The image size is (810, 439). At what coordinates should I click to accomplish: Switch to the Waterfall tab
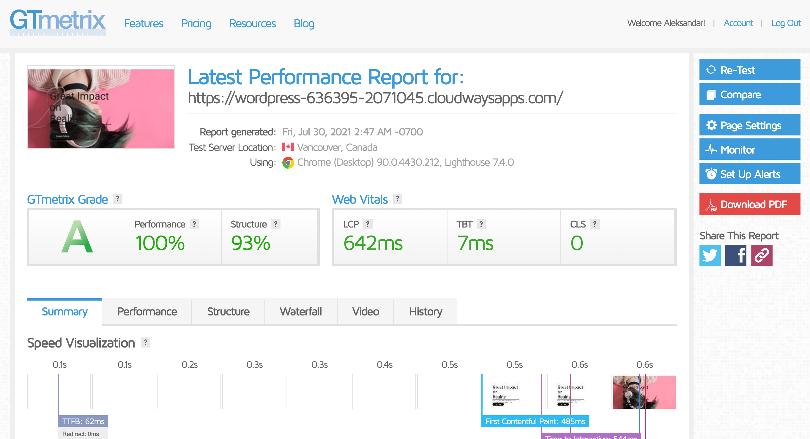coord(301,311)
